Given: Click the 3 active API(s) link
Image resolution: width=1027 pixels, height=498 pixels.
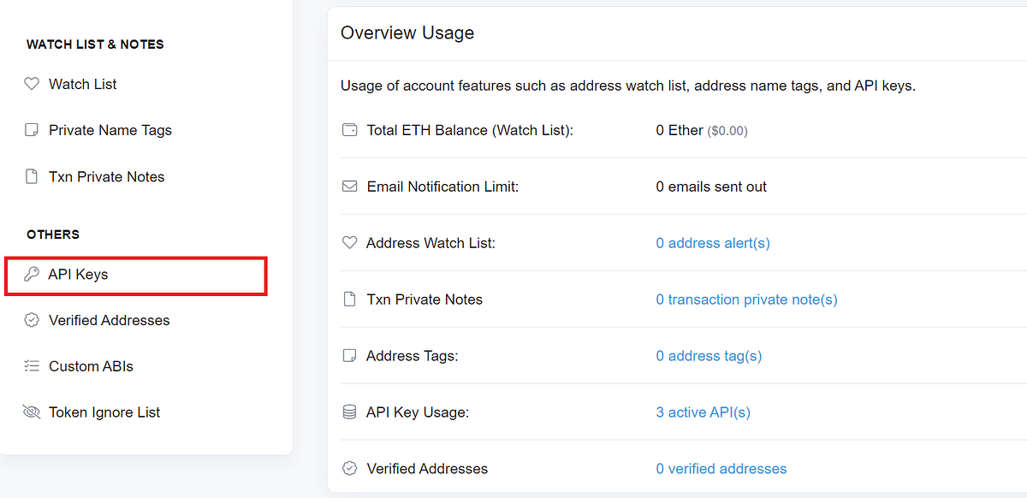Looking at the screenshot, I should (703, 412).
